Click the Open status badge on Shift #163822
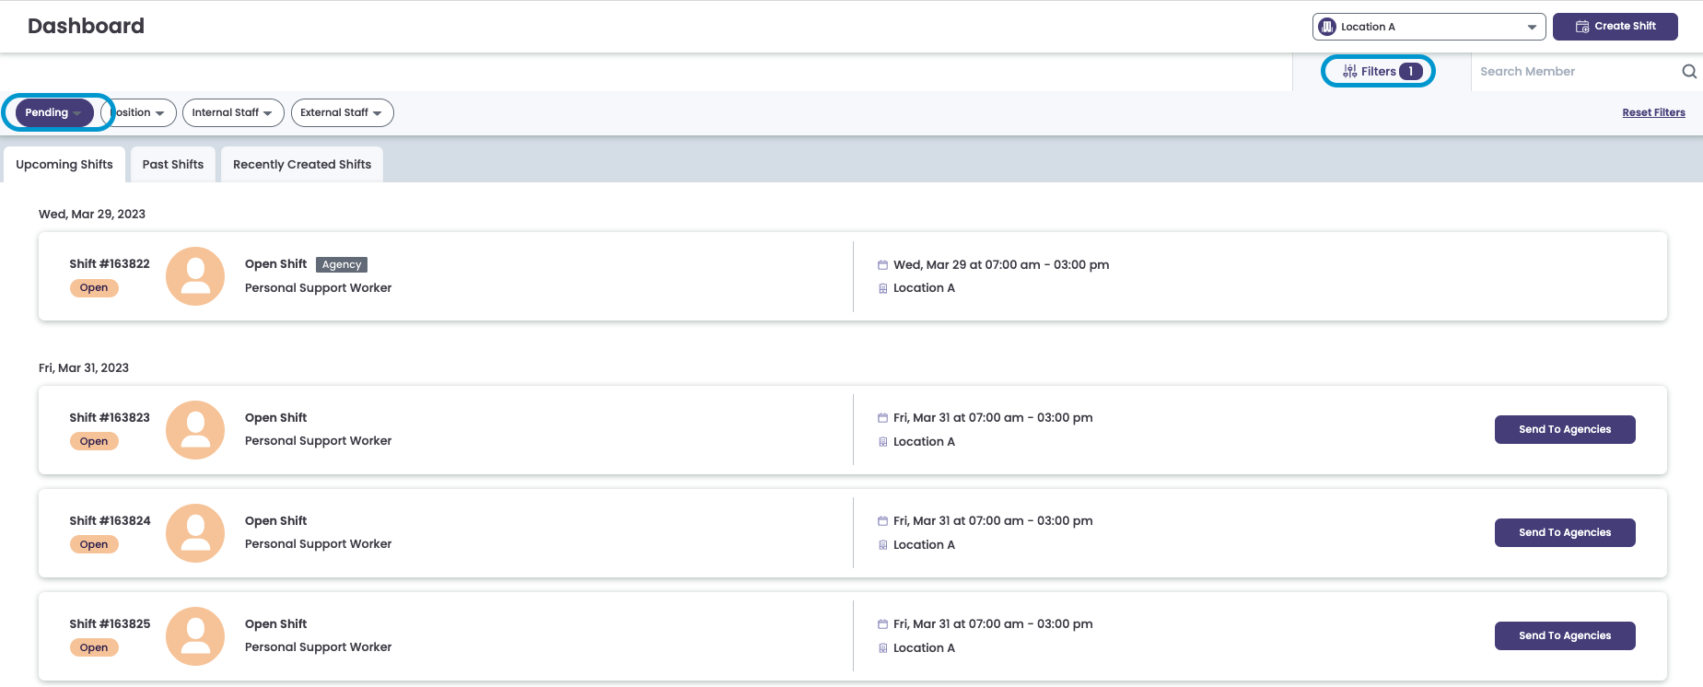The image size is (1703, 687). 94,287
